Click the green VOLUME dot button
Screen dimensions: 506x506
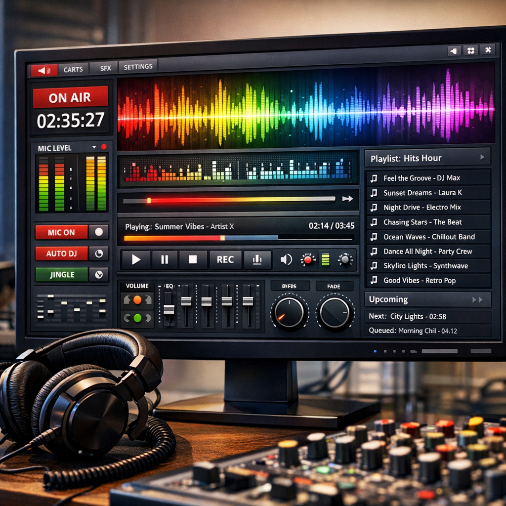click(137, 318)
